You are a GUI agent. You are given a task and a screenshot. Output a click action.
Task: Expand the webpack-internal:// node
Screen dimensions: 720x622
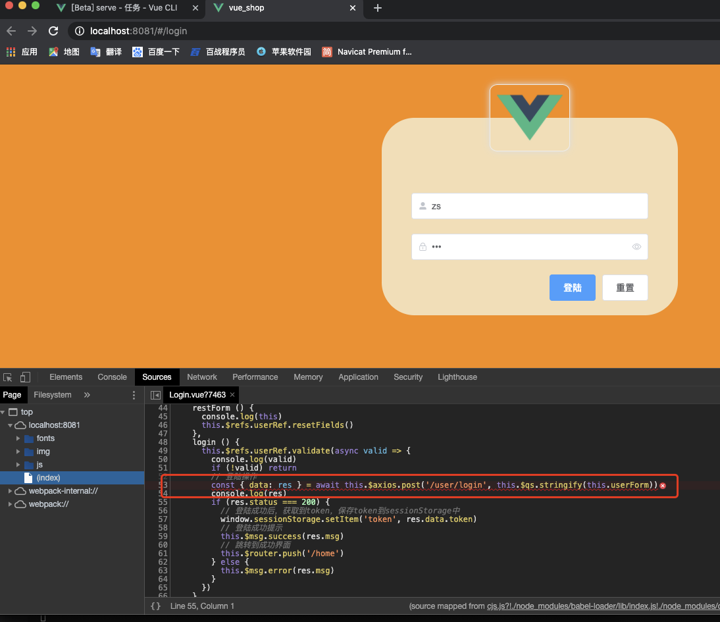pos(10,491)
